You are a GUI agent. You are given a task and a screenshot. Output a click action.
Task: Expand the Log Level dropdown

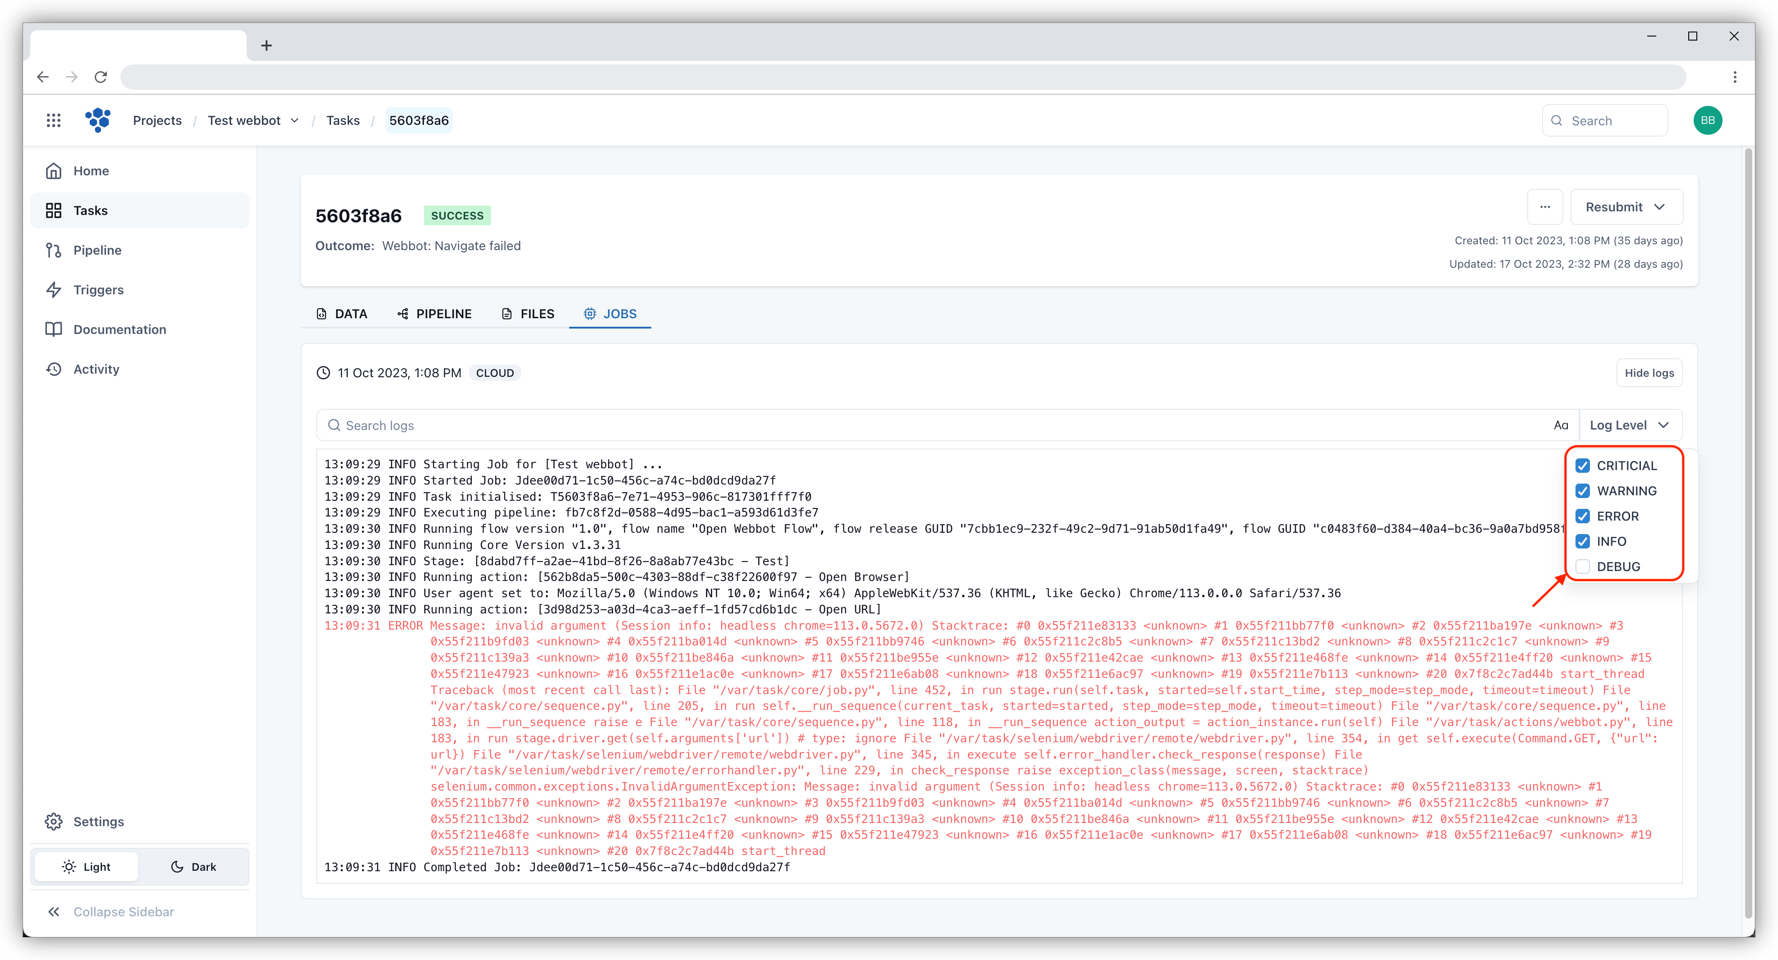[1630, 425]
